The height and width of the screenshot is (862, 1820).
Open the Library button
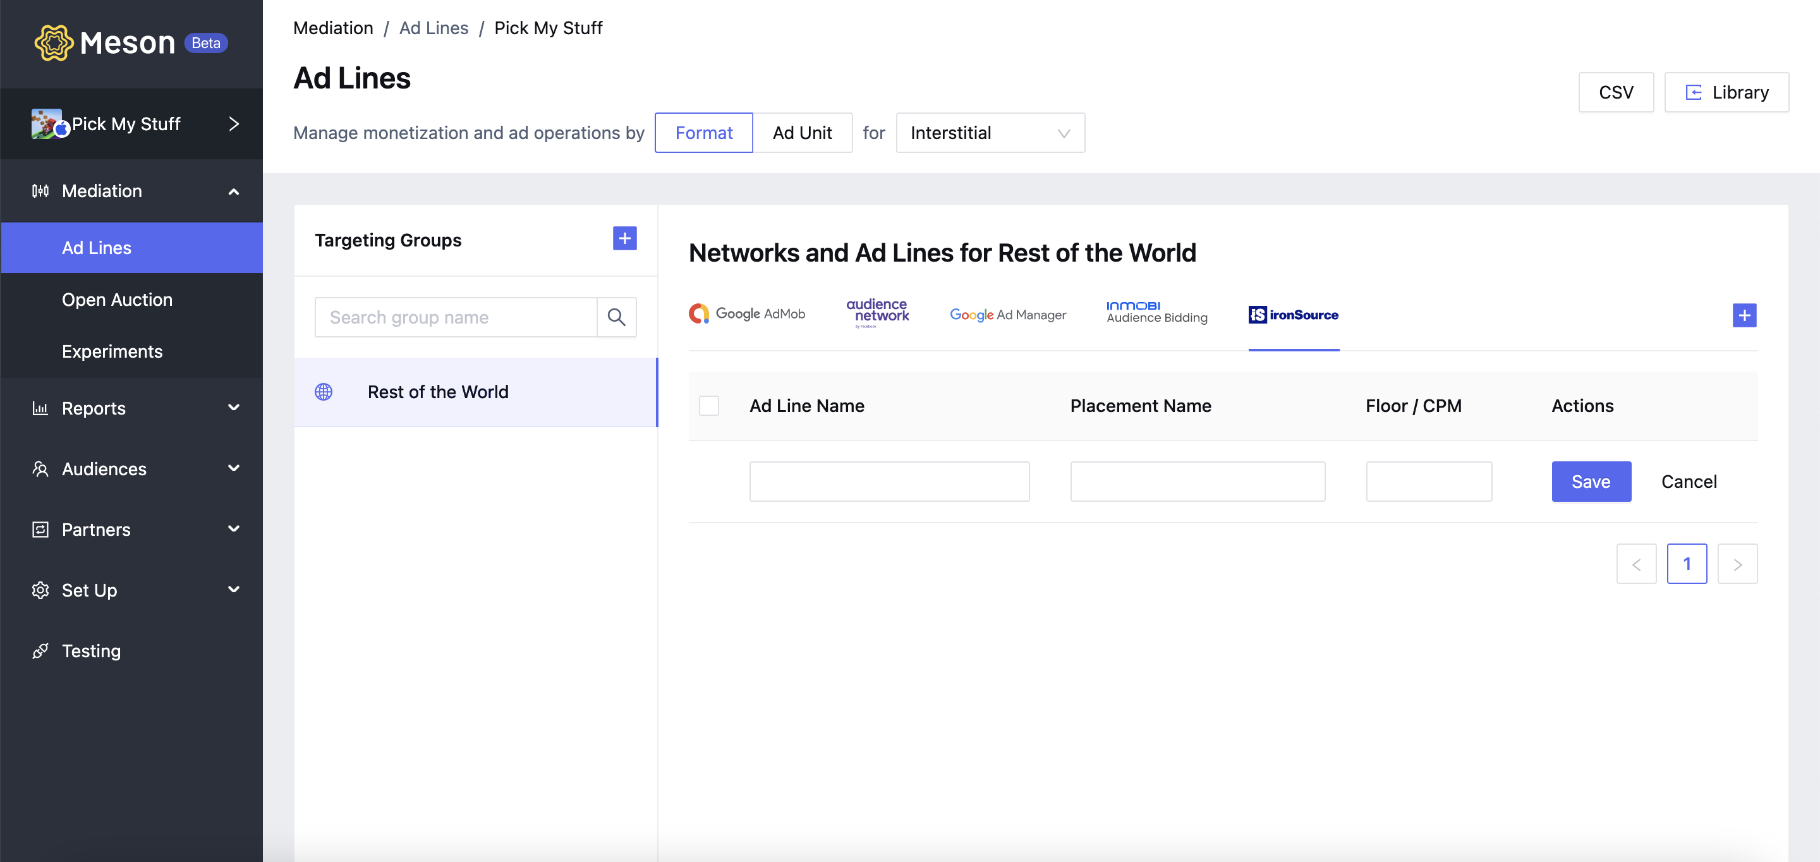coord(1726,92)
